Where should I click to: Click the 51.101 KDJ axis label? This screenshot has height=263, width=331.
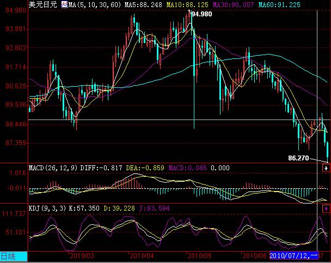[16, 232]
